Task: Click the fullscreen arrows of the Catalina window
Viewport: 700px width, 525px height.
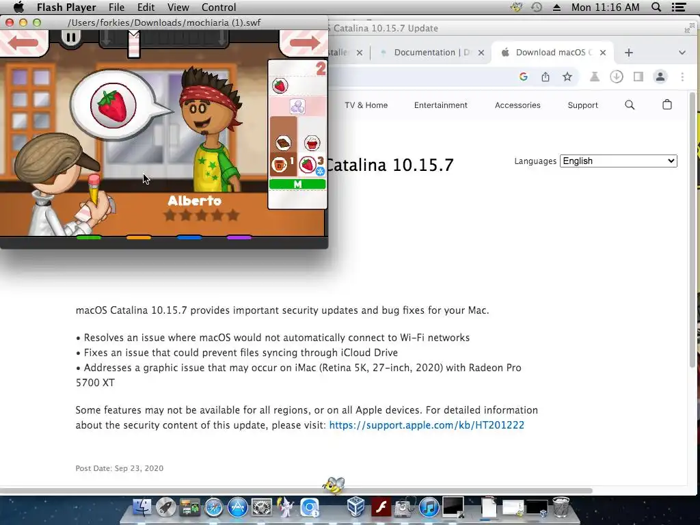Action: [689, 29]
